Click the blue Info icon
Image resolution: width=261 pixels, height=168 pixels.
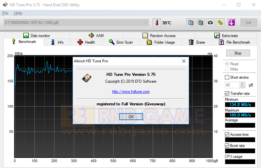pyautogui.click(x=53, y=42)
